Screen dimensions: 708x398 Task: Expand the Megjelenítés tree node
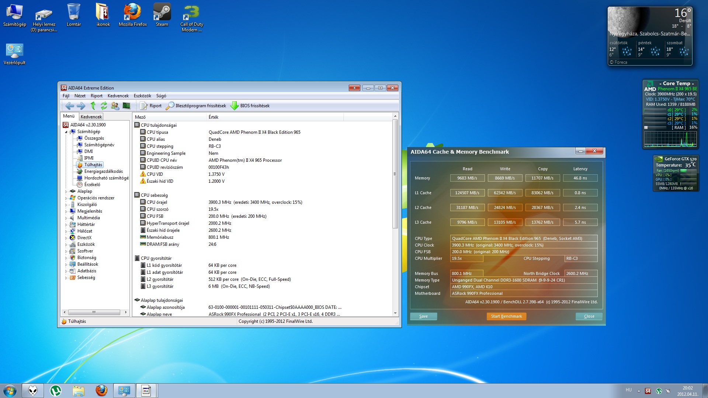(66, 212)
